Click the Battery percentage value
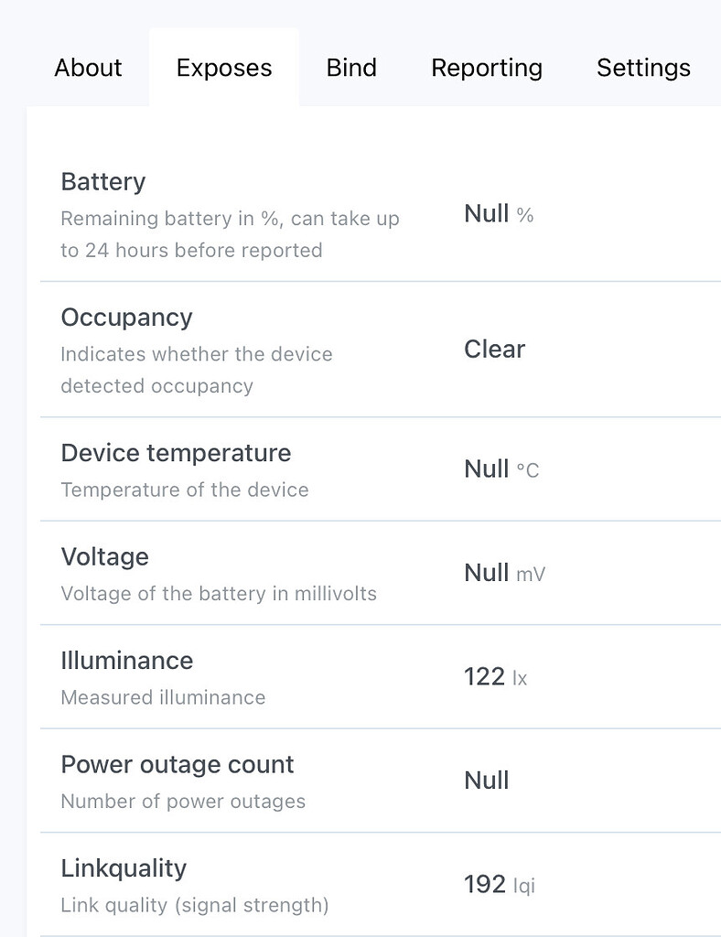The height and width of the screenshot is (937, 721). [x=497, y=213]
